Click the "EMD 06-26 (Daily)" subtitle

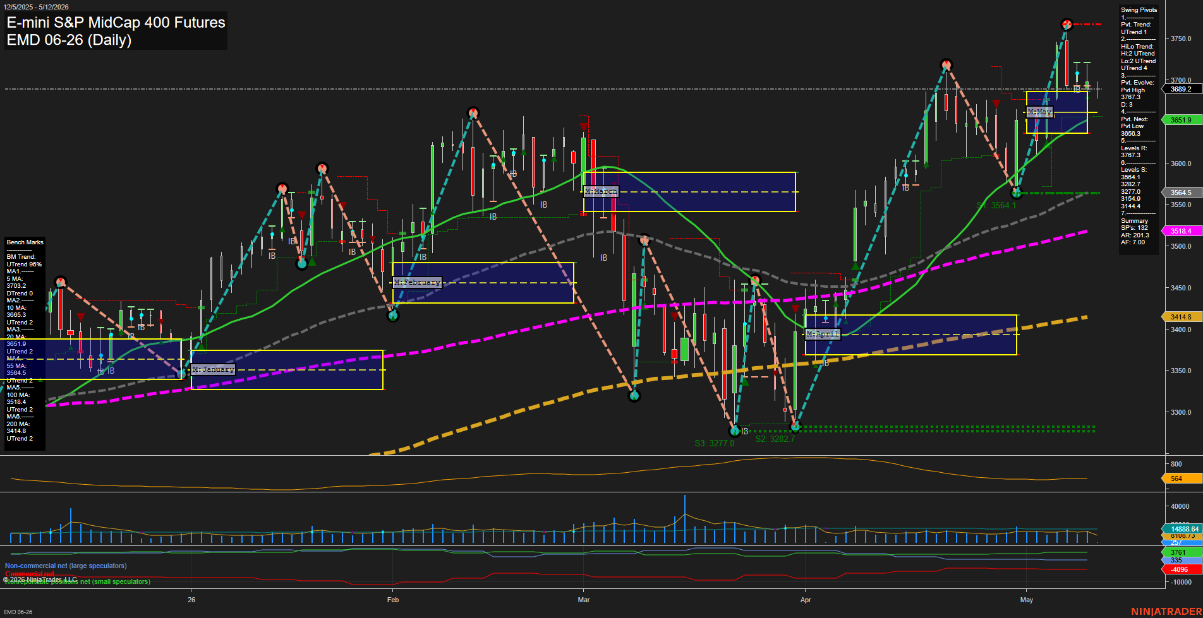pos(69,40)
